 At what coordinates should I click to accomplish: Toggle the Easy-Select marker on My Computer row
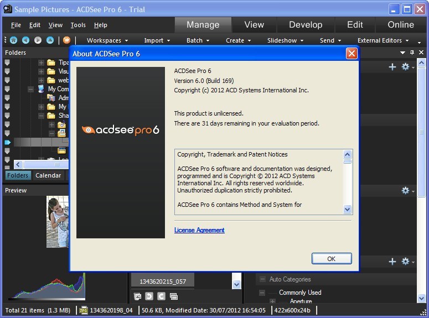click(x=7, y=89)
